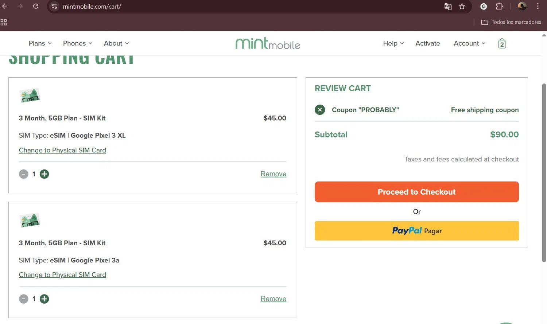Screen dimensions: 547x324
Task: Expand the About navigation menu
Action: click(116, 43)
